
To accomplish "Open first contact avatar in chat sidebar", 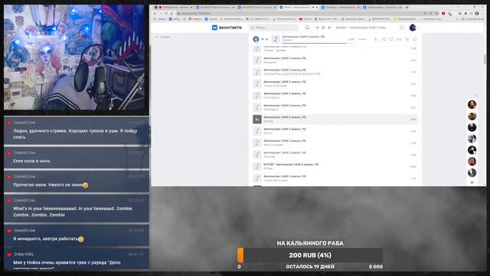I will [x=472, y=104].
